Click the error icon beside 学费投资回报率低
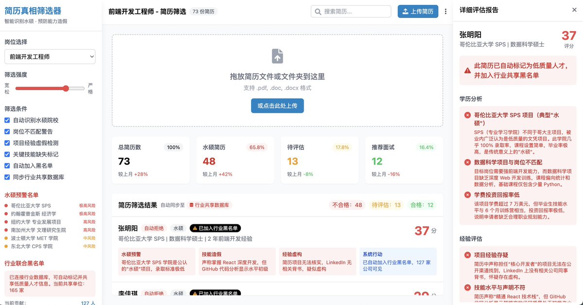The width and height of the screenshot is (583, 305). coord(467,195)
